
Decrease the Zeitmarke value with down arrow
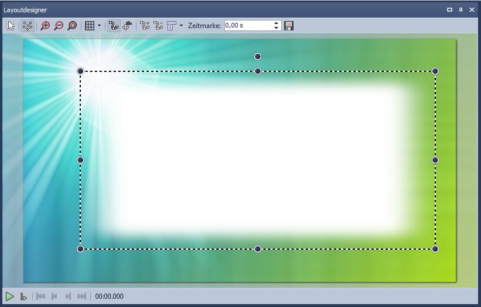(x=277, y=28)
